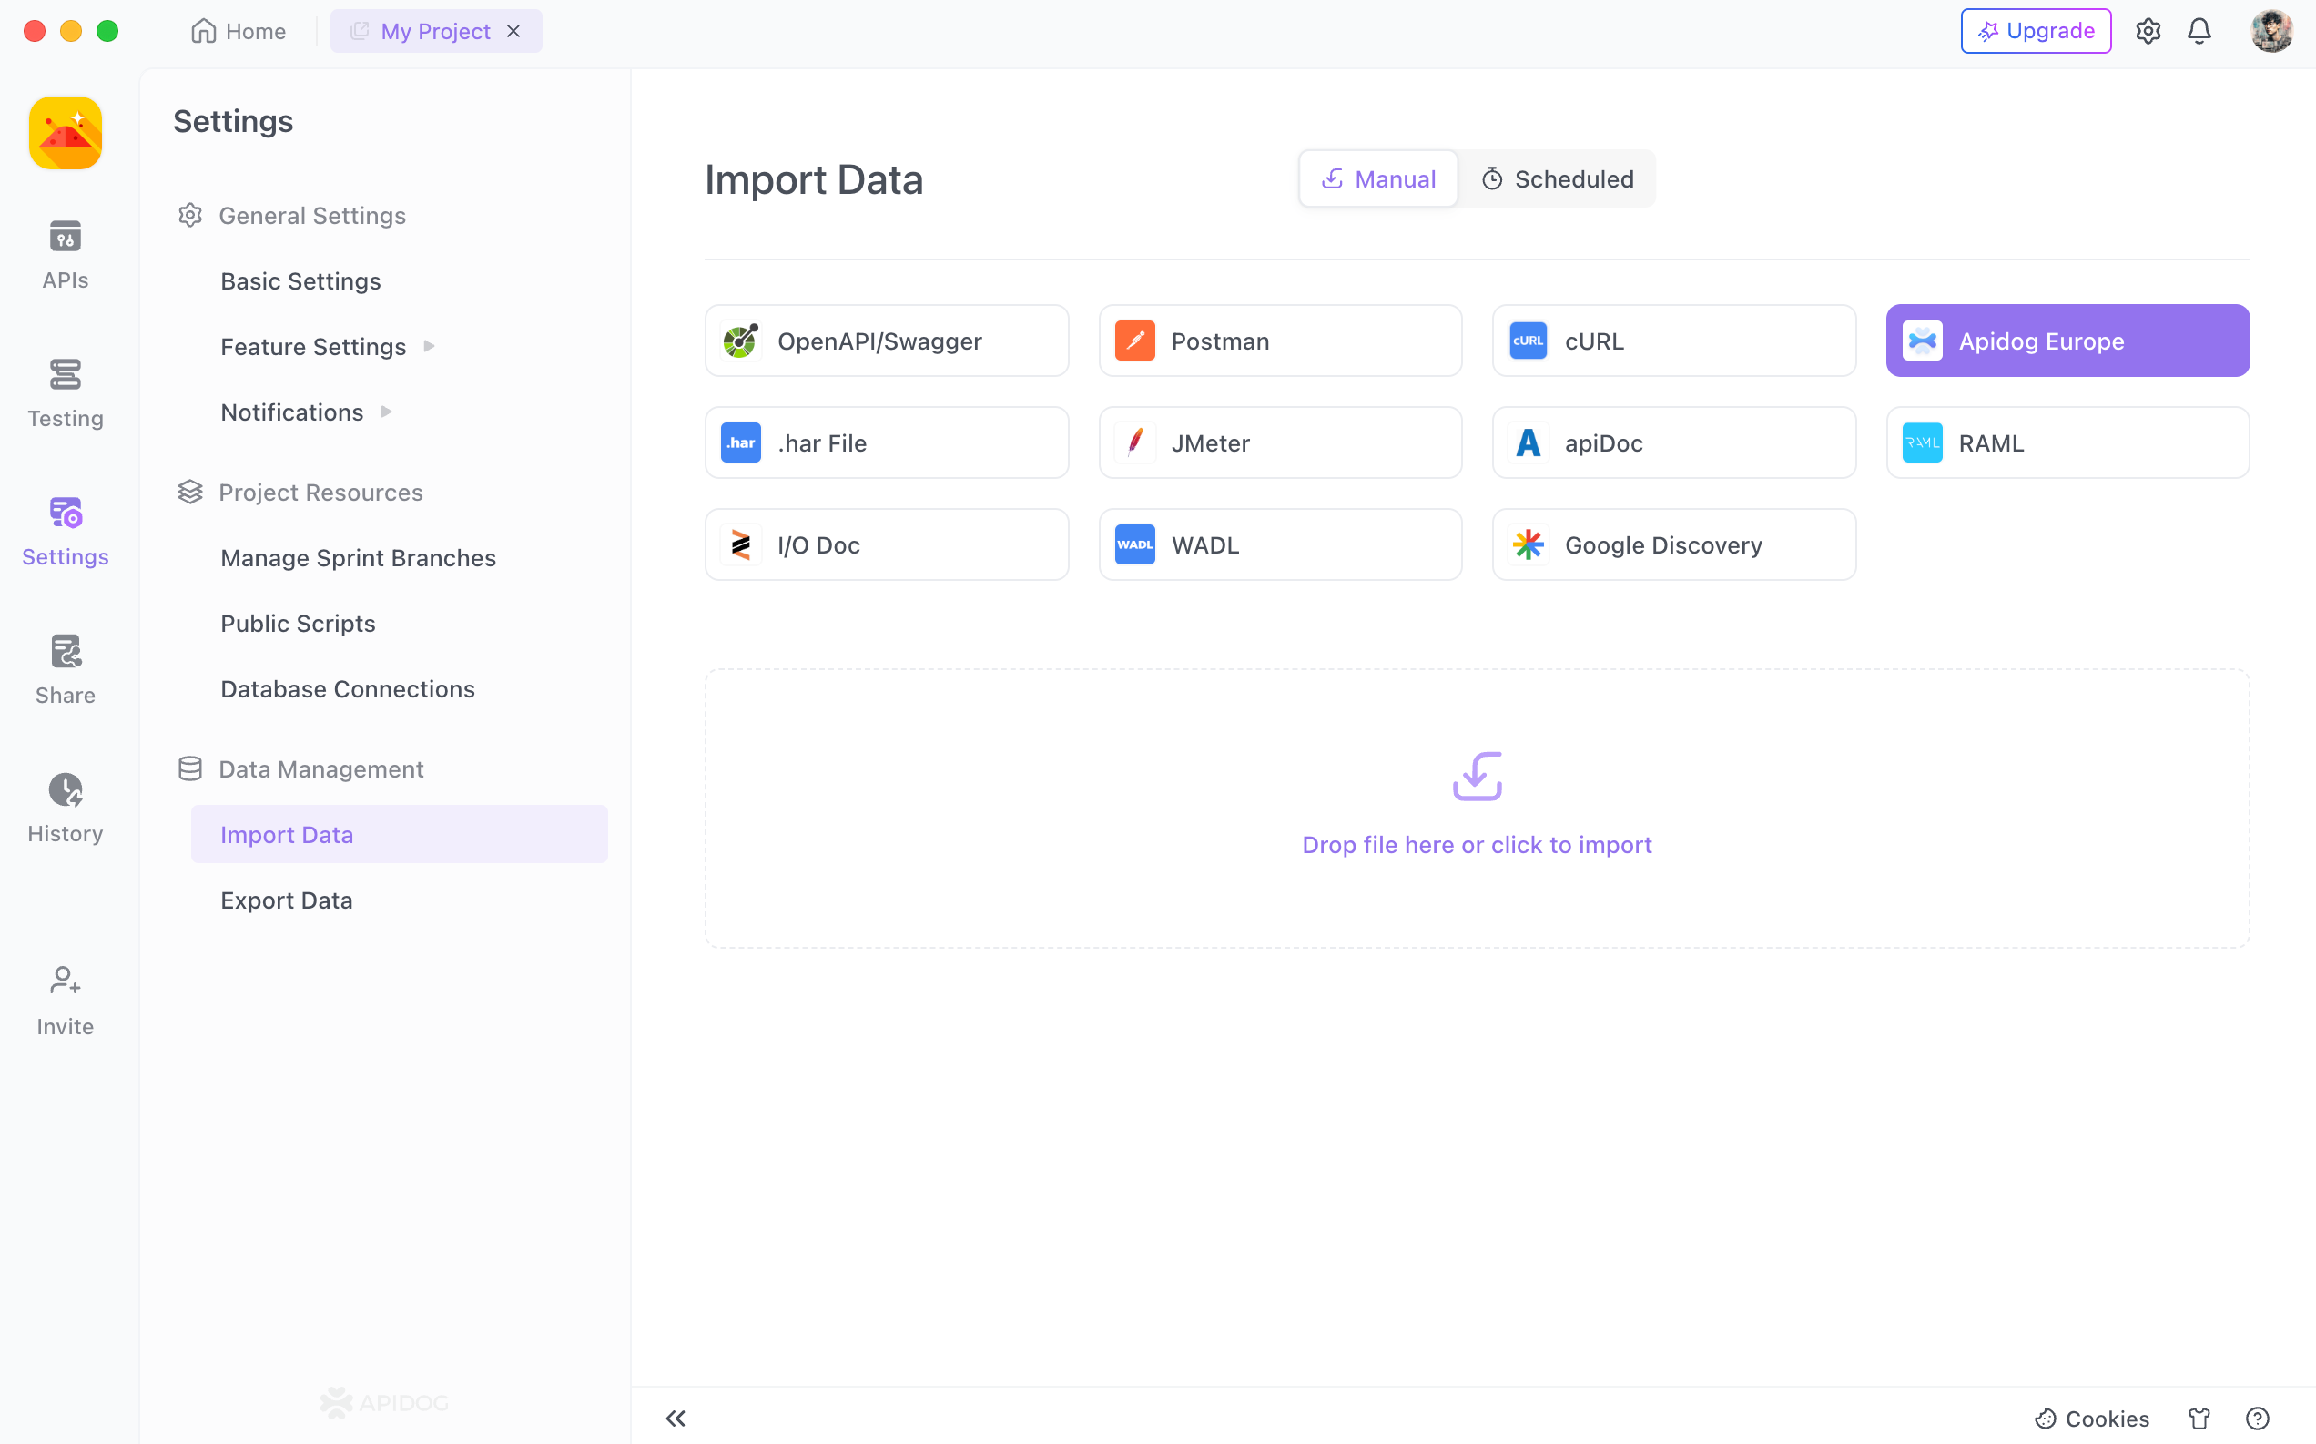Open Database Connections settings
The width and height of the screenshot is (2316, 1444).
[x=348, y=687]
